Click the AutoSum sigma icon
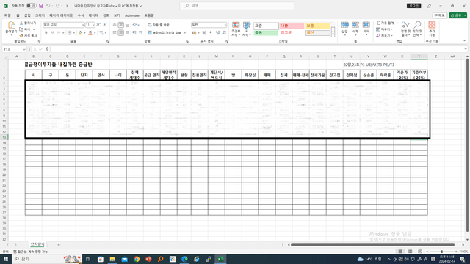This screenshot has width=470, height=264. click(x=378, y=23)
